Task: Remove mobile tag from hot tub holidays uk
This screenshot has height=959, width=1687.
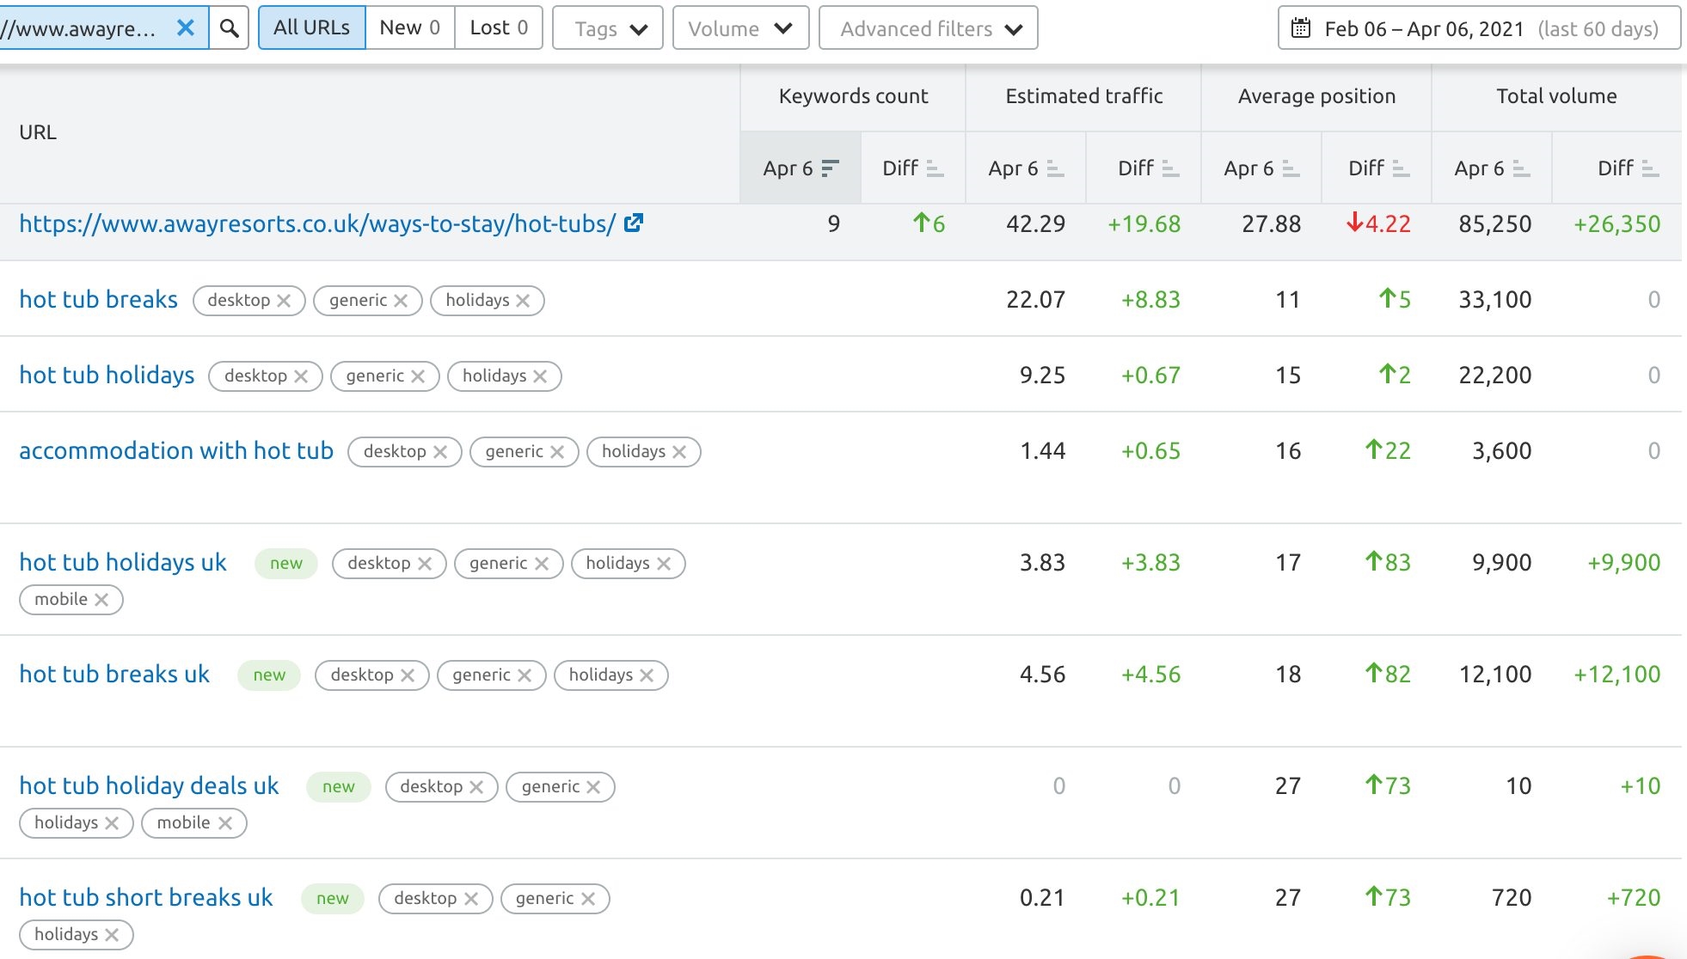Action: tap(101, 600)
